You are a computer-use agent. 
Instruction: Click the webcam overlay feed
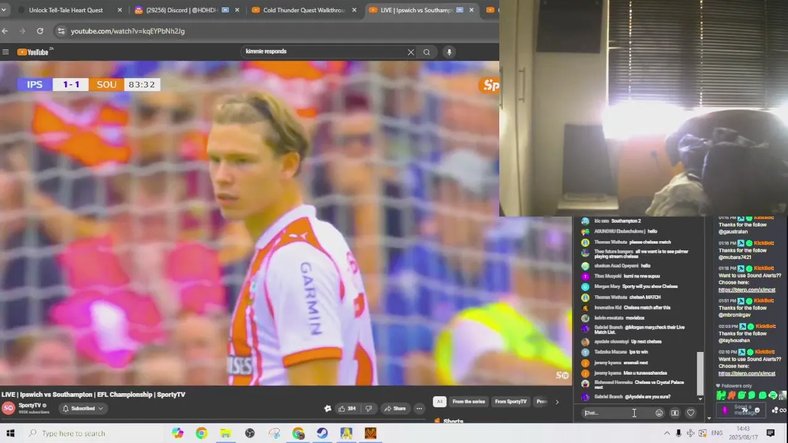(643, 108)
